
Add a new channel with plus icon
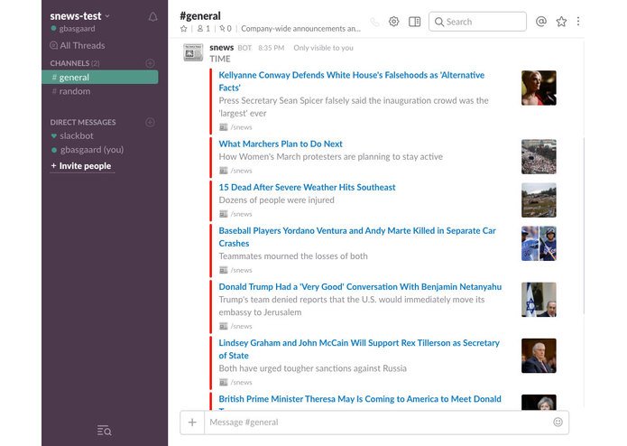150,63
